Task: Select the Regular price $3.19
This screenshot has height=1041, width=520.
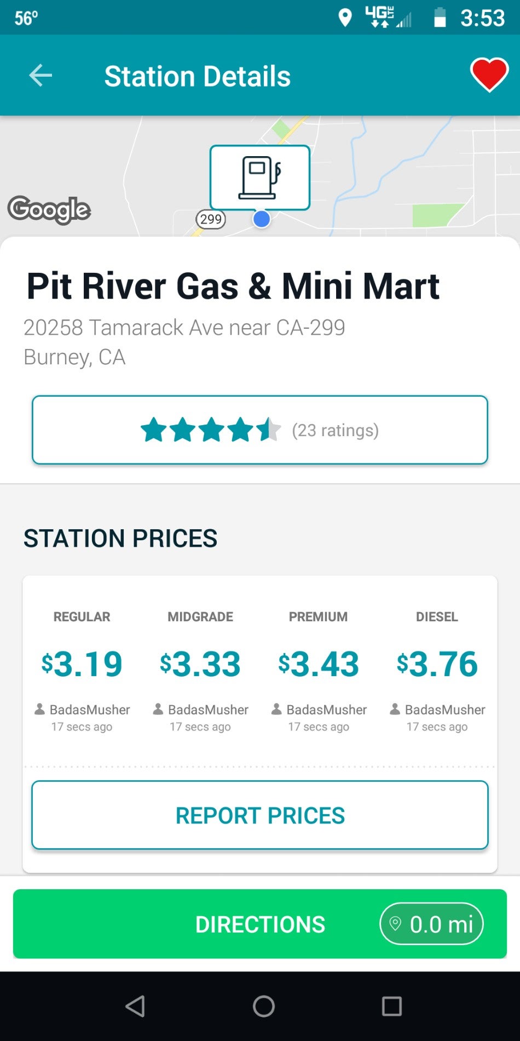Action: click(82, 664)
